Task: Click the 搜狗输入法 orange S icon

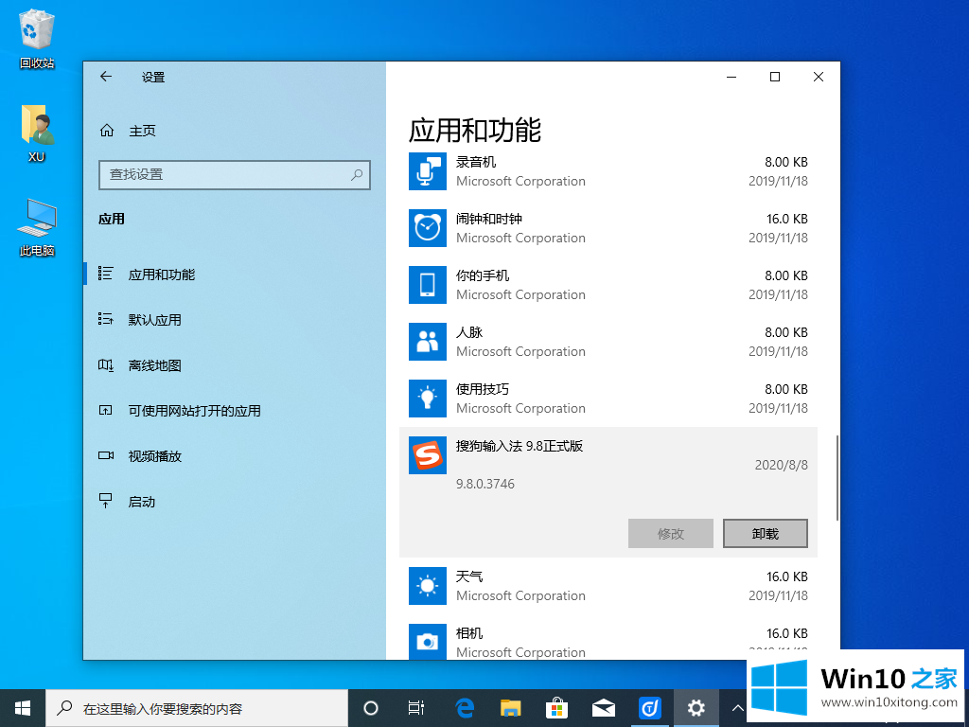Action: [428, 455]
